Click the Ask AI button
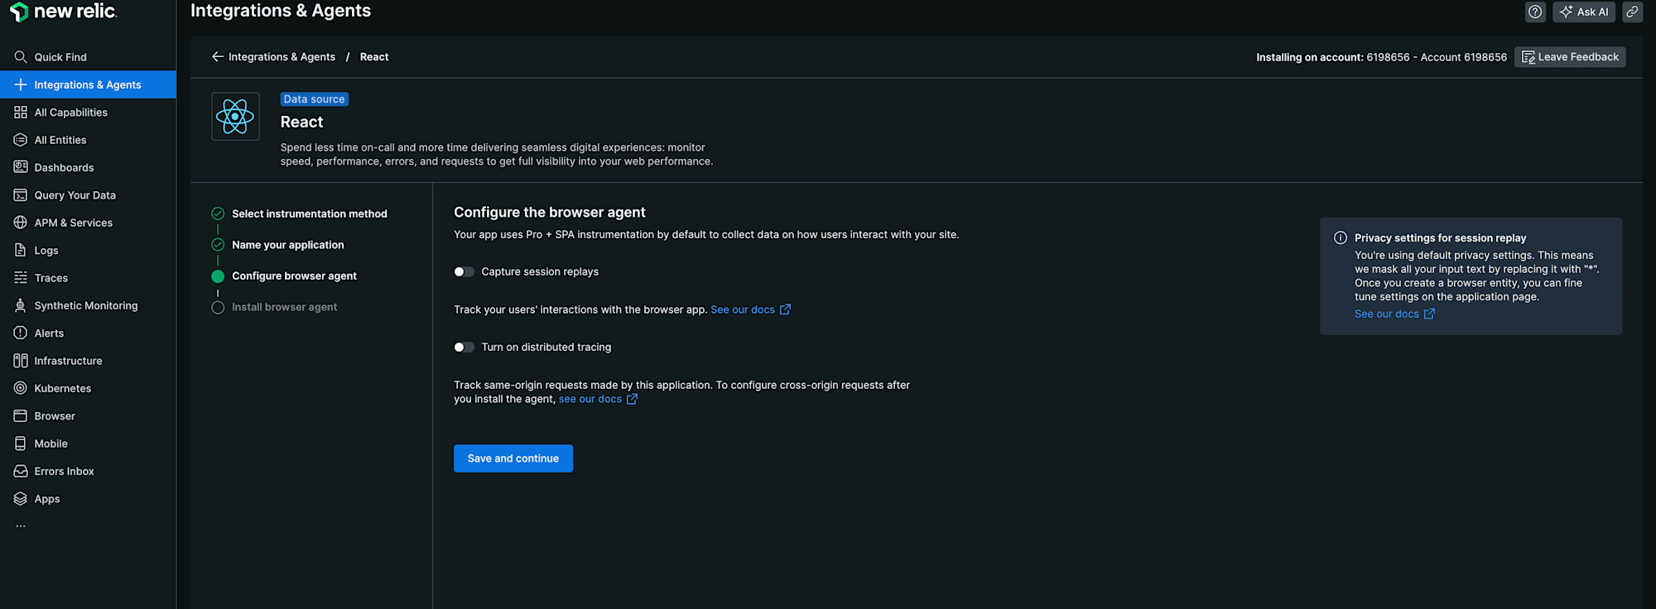This screenshot has height=609, width=1656. pyautogui.click(x=1584, y=12)
